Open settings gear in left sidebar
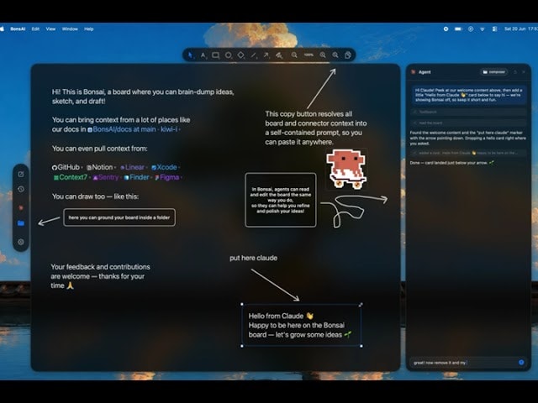Image resolution: width=538 pixels, height=403 pixels. [x=21, y=242]
